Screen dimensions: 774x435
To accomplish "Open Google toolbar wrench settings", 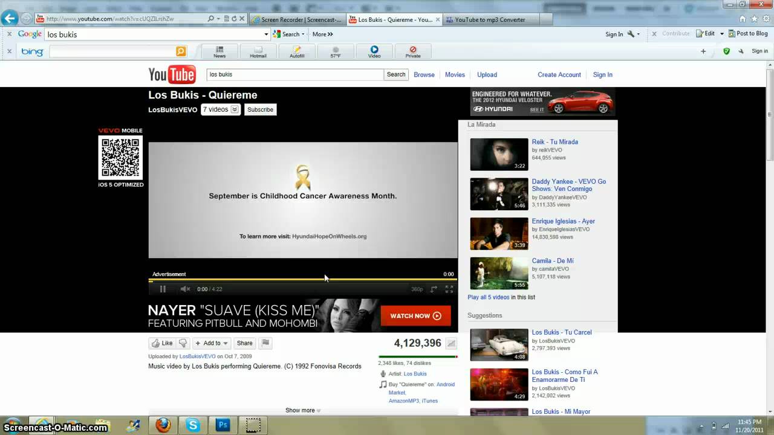I will click(x=633, y=34).
